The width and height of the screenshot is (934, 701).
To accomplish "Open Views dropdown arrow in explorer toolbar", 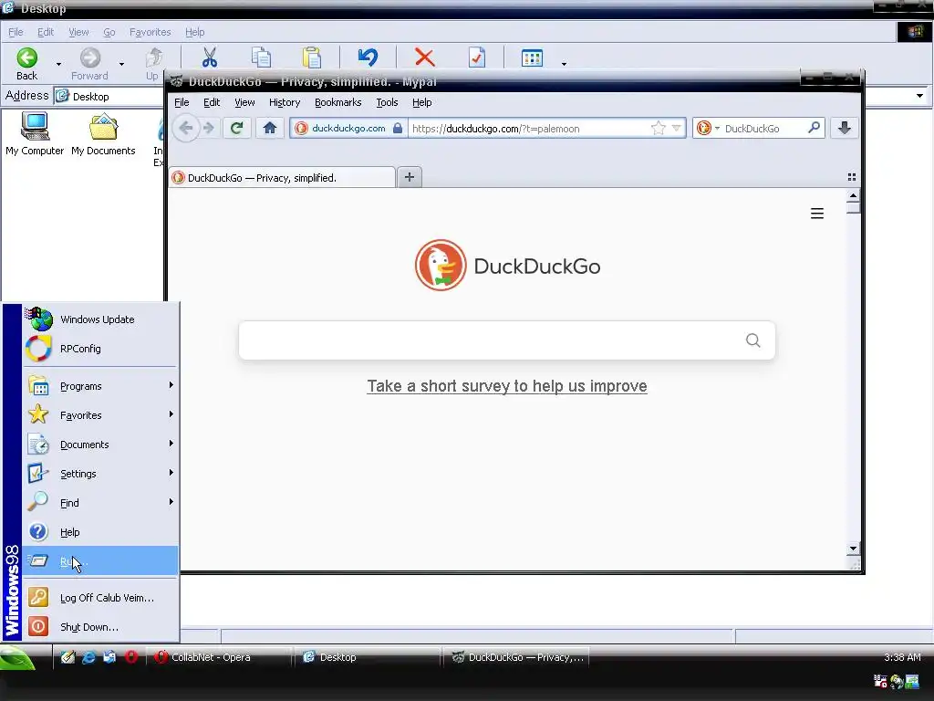I will (564, 64).
